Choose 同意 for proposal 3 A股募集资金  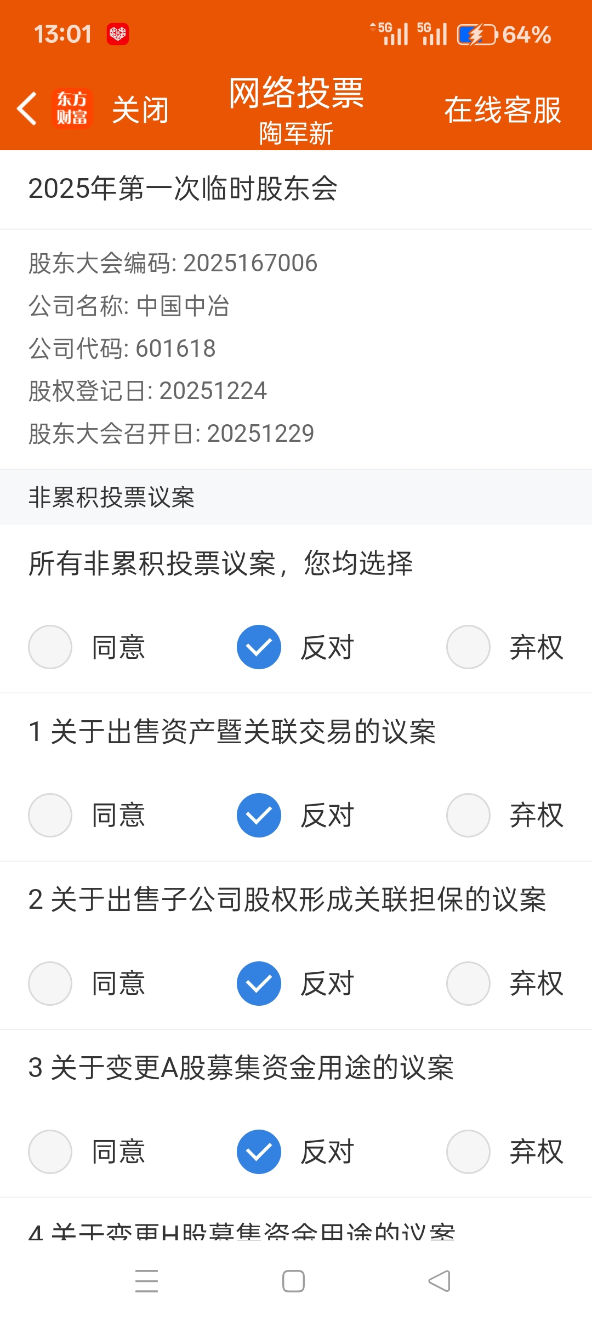(x=50, y=1152)
